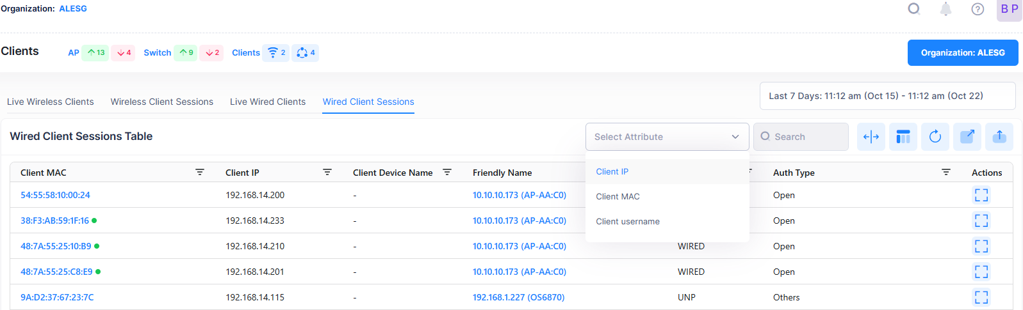Open client MAC 38:F3:AB:59:1F:16 link
1023x310 pixels.
click(x=54, y=221)
